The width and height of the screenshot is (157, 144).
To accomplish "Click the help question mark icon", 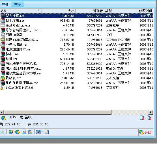I will click(47, 132).
